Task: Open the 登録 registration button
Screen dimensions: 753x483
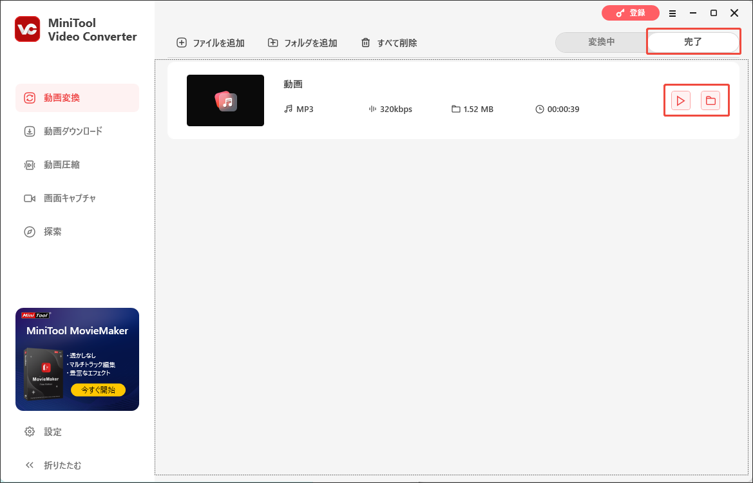Action: click(x=631, y=13)
